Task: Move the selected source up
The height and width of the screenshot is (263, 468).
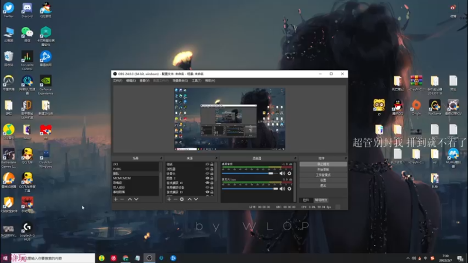Action: tap(190, 199)
